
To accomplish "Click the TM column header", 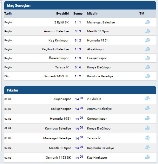I will [142, 14].
